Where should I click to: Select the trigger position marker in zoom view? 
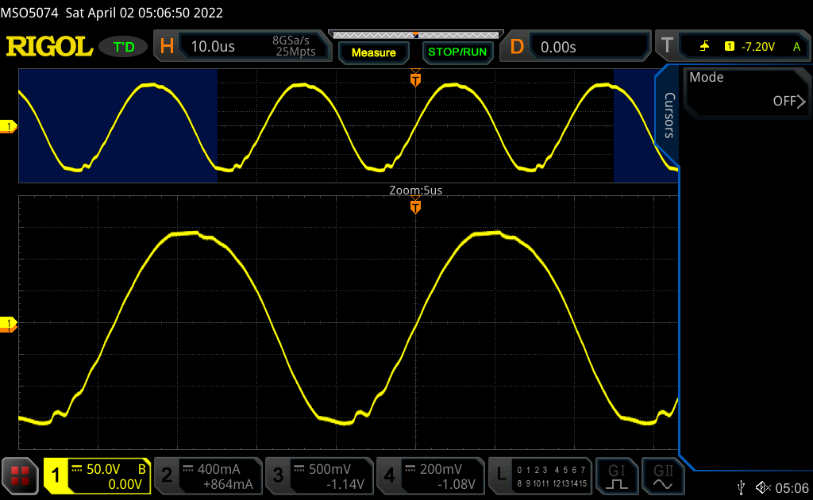(415, 206)
